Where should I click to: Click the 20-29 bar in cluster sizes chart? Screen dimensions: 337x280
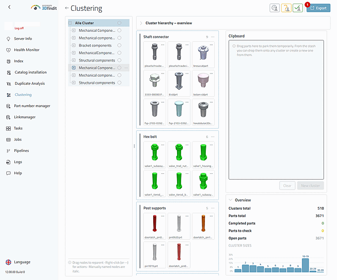[x=313, y=271]
